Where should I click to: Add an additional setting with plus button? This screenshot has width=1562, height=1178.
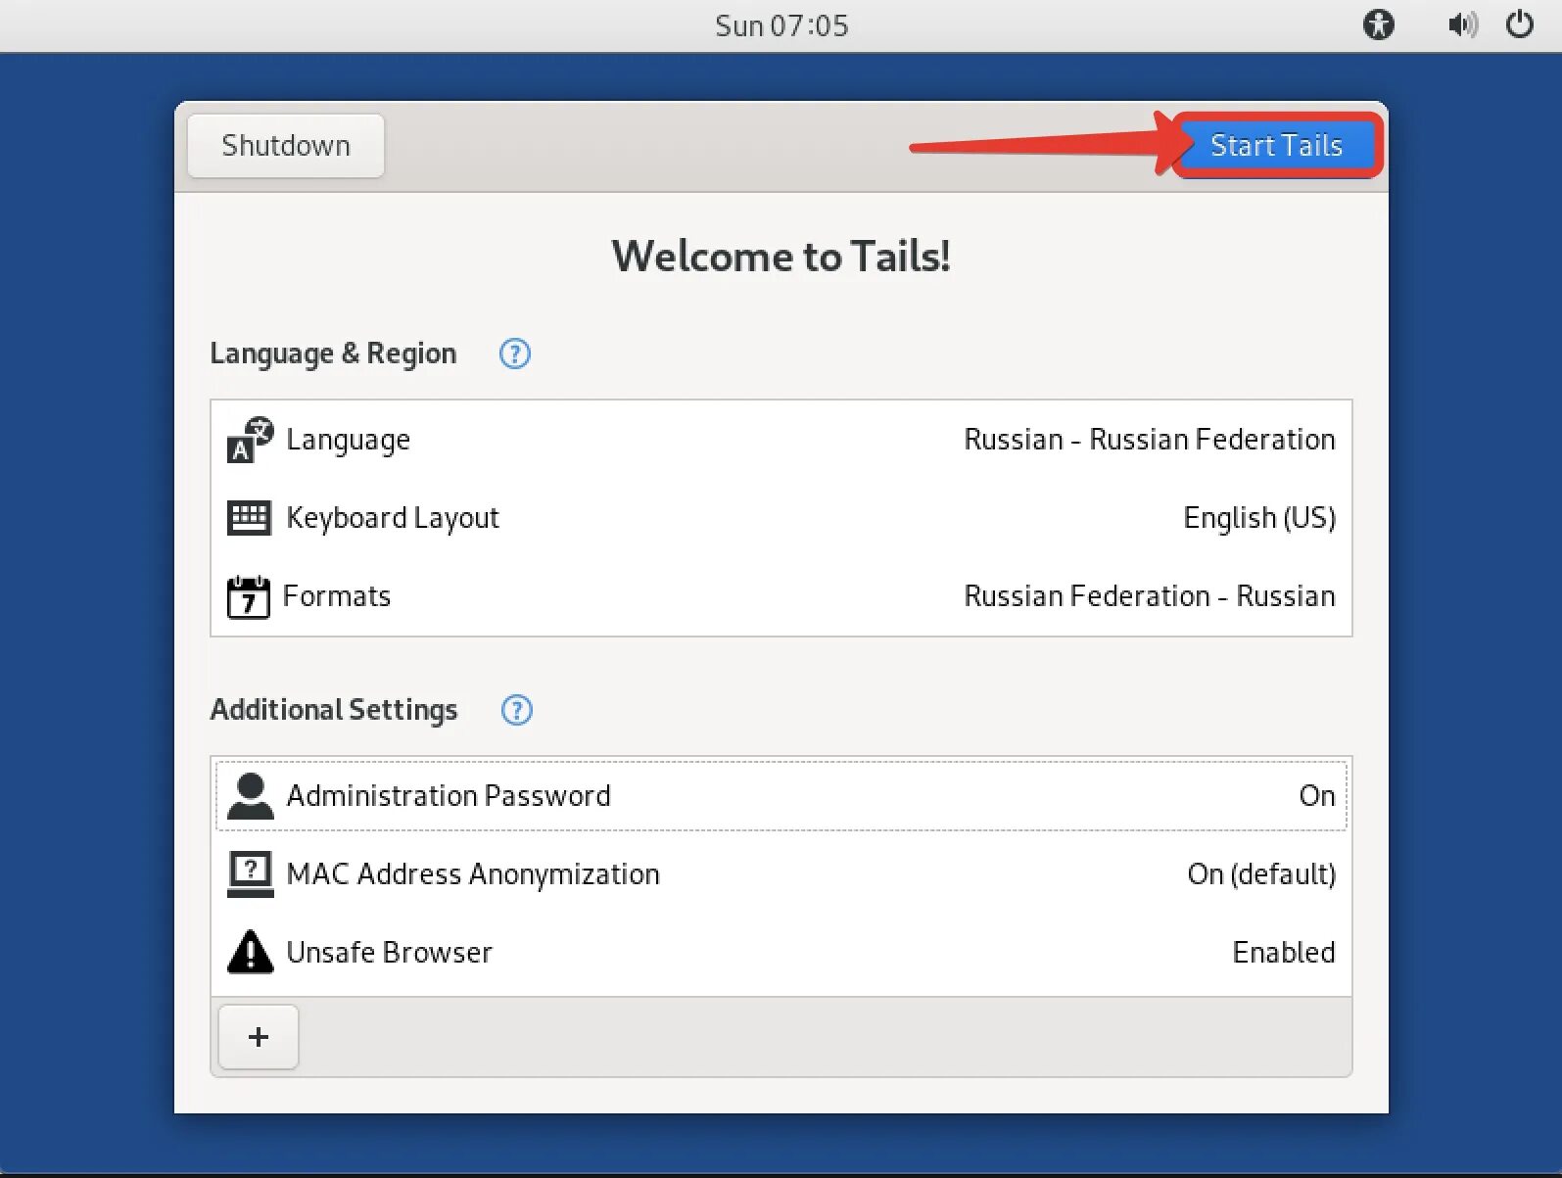point(259,1037)
